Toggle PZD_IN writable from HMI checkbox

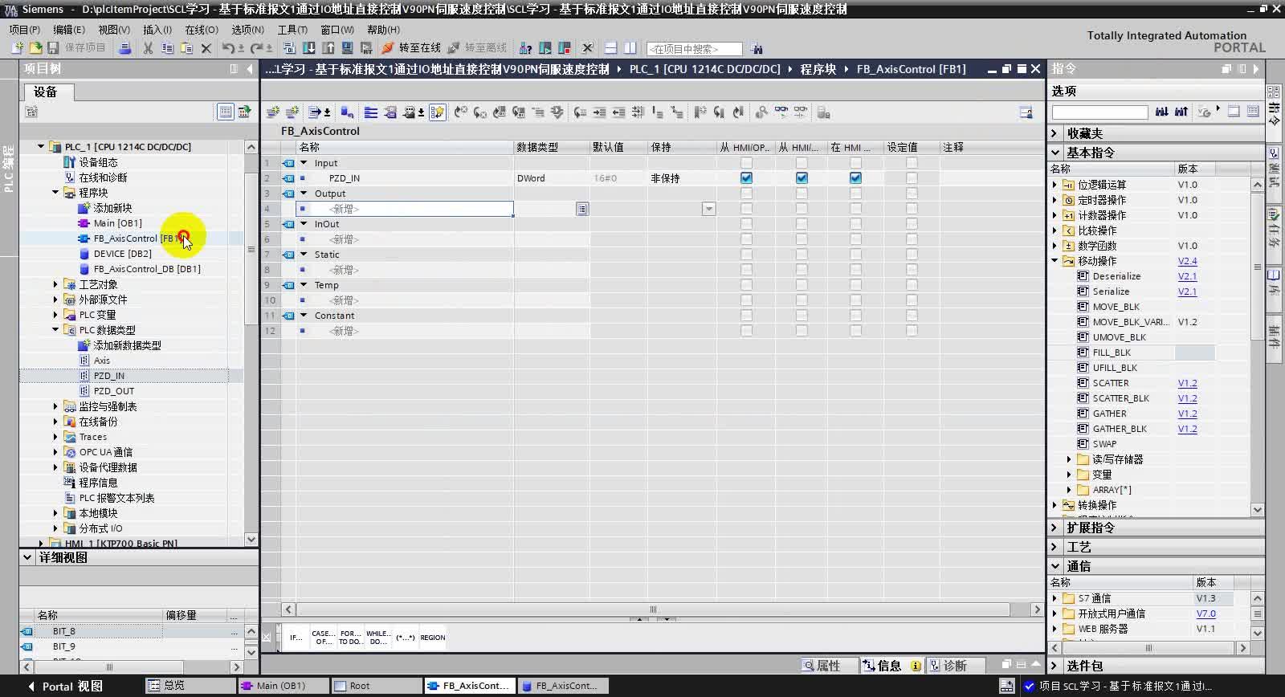(802, 178)
